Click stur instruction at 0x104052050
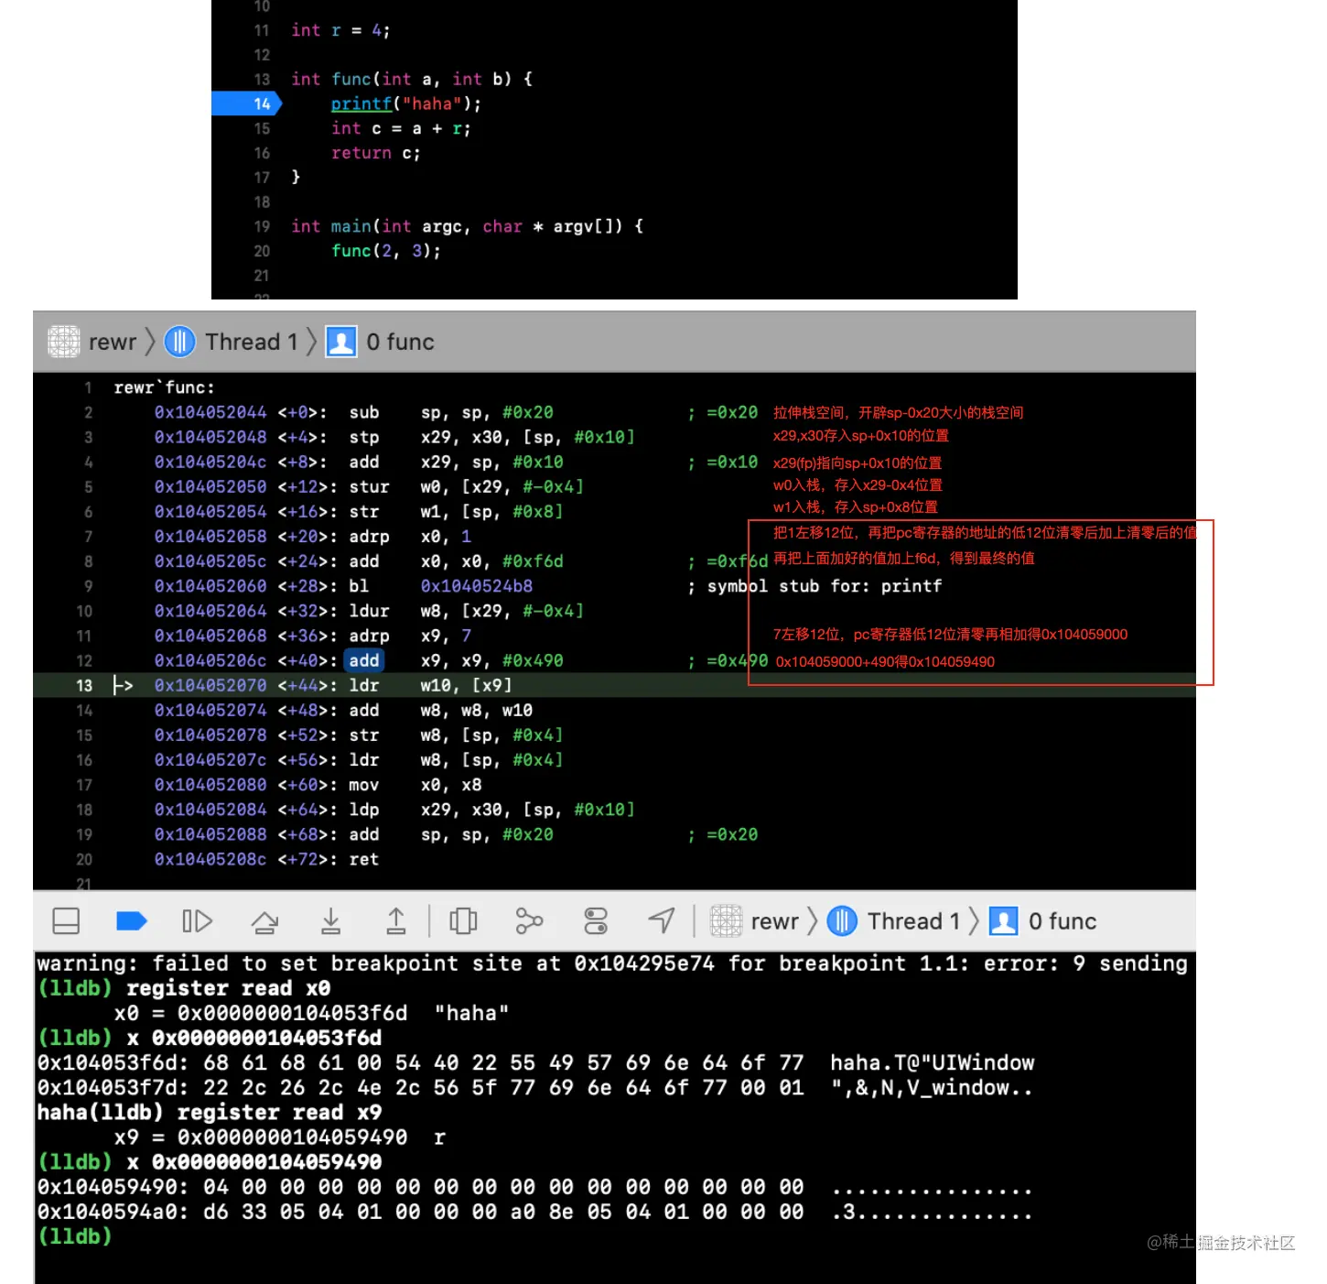 369,486
